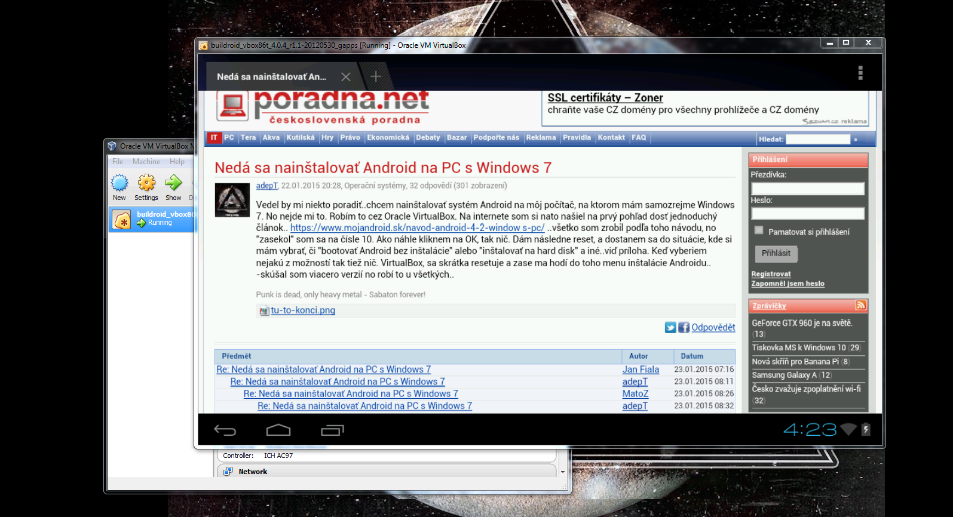Open the Hry section
This screenshot has width=953, height=517.
[x=327, y=138]
